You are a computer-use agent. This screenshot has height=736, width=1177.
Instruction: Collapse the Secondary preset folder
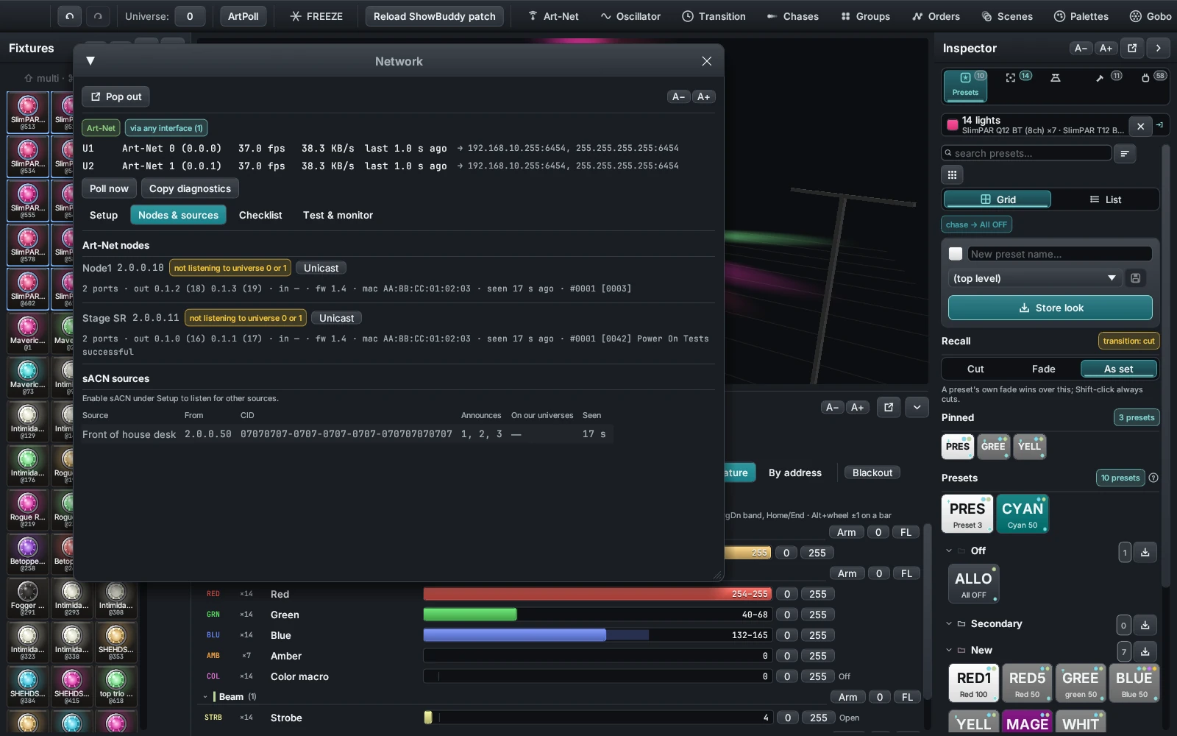pos(949,623)
